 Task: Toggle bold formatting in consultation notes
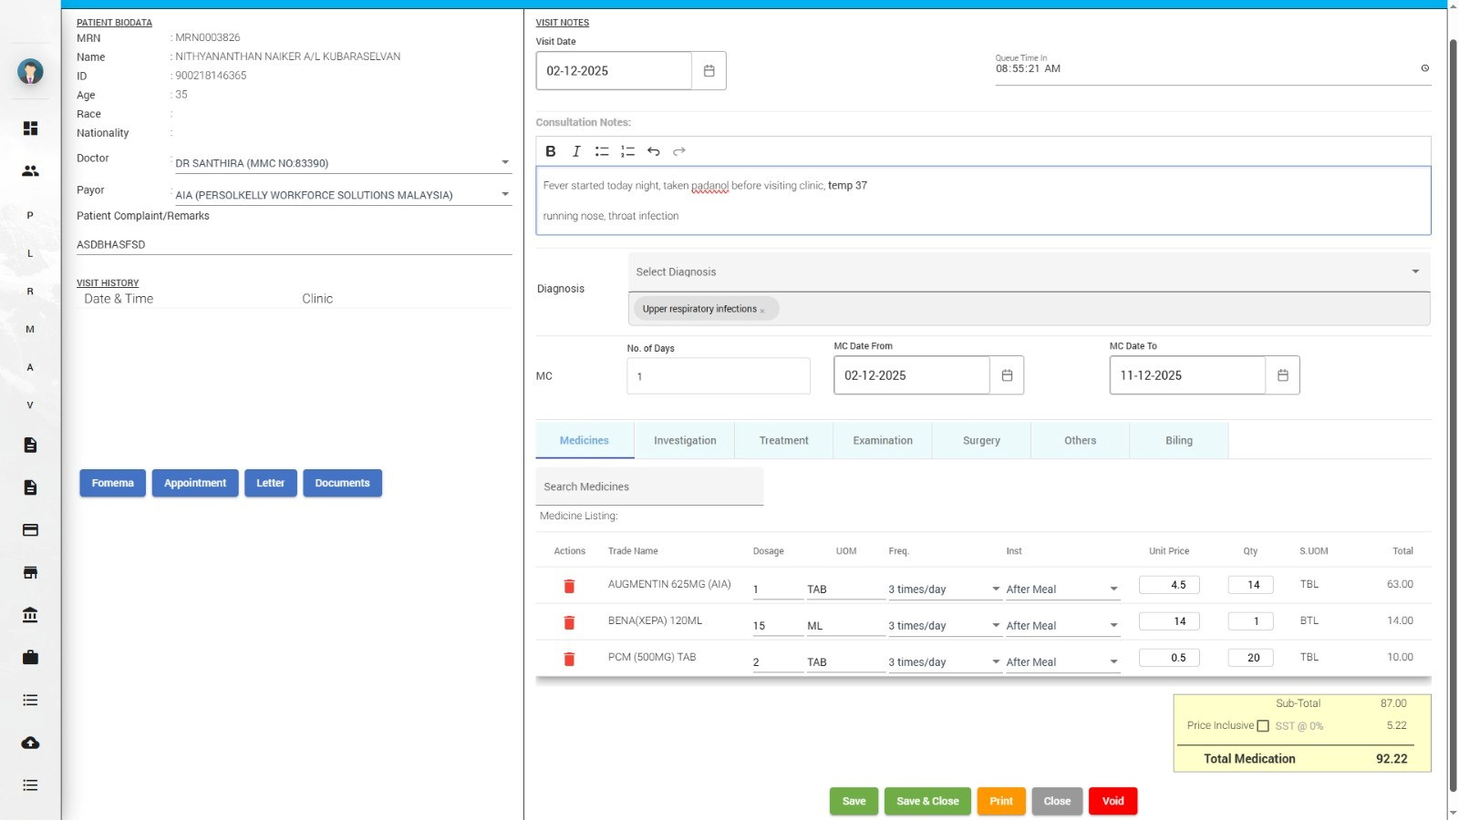coord(550,151)
